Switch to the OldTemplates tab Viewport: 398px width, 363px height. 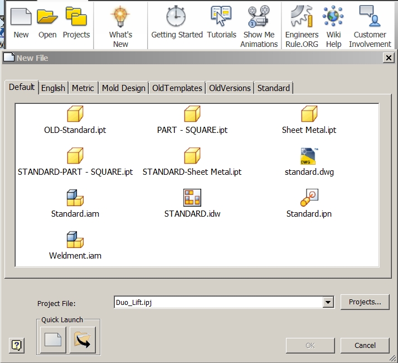point(177,88)
